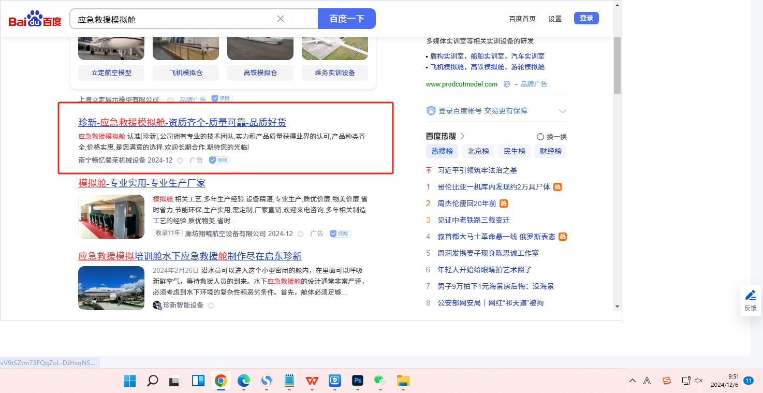Click the Sogou input method tray icon
The image size is (763, 393).
[x=667, y=381]
